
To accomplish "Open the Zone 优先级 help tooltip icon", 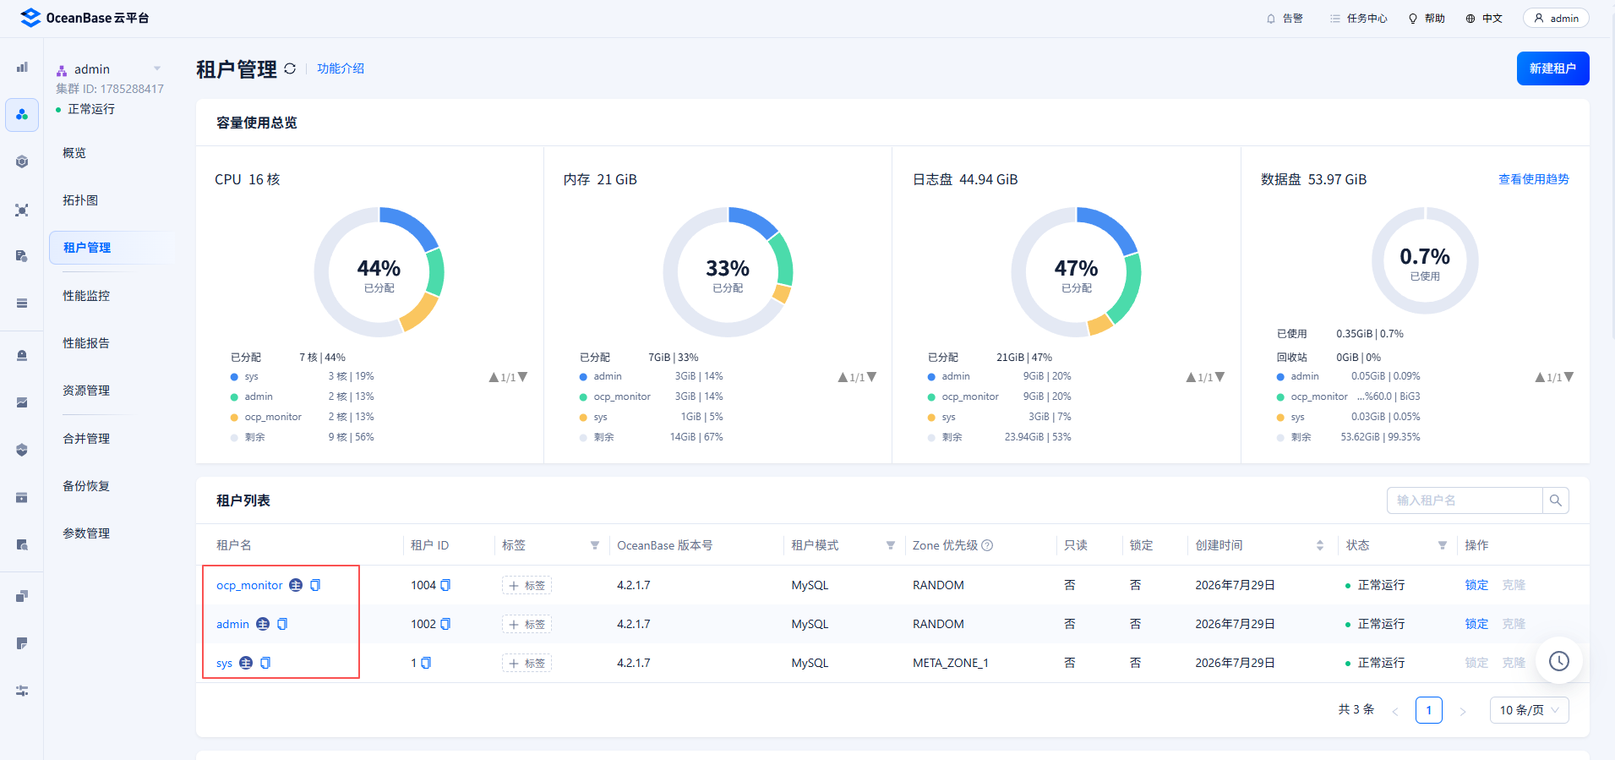I will click(x=987, y=545).
